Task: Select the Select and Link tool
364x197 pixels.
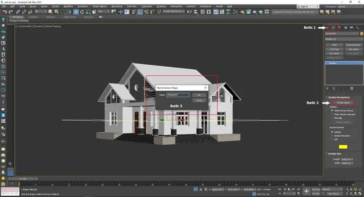Action: [x=18, y=12]
